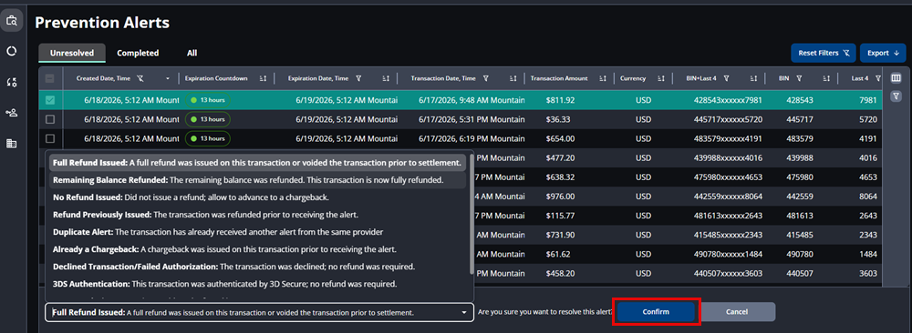Image resolution: width=912 pixels, height=333 pixels.
Task: Open the circular dashboard sidebar icon
Action: 11,51
